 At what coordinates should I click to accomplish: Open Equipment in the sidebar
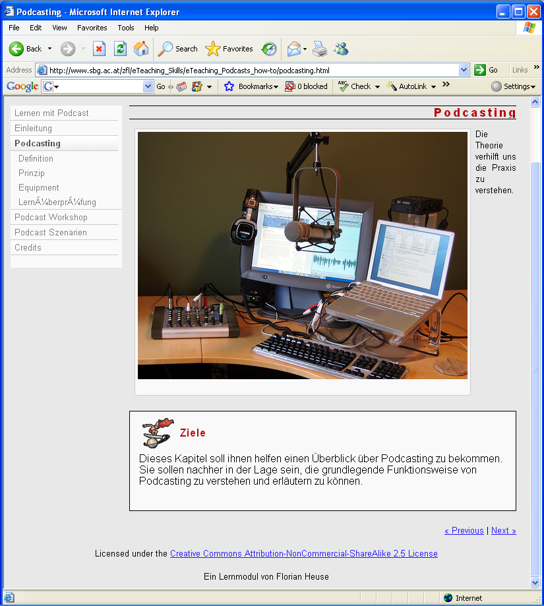[x=39, y=188]
